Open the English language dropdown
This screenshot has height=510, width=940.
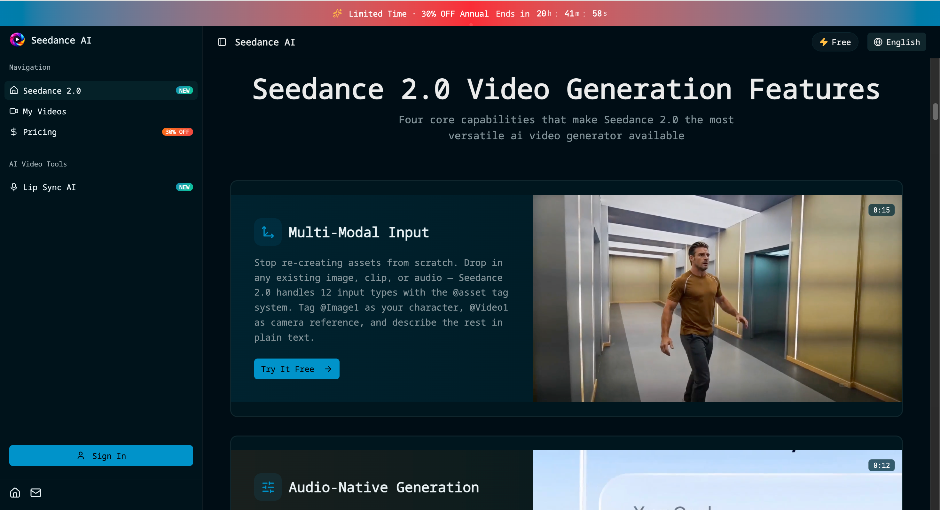tap(896, 42)
